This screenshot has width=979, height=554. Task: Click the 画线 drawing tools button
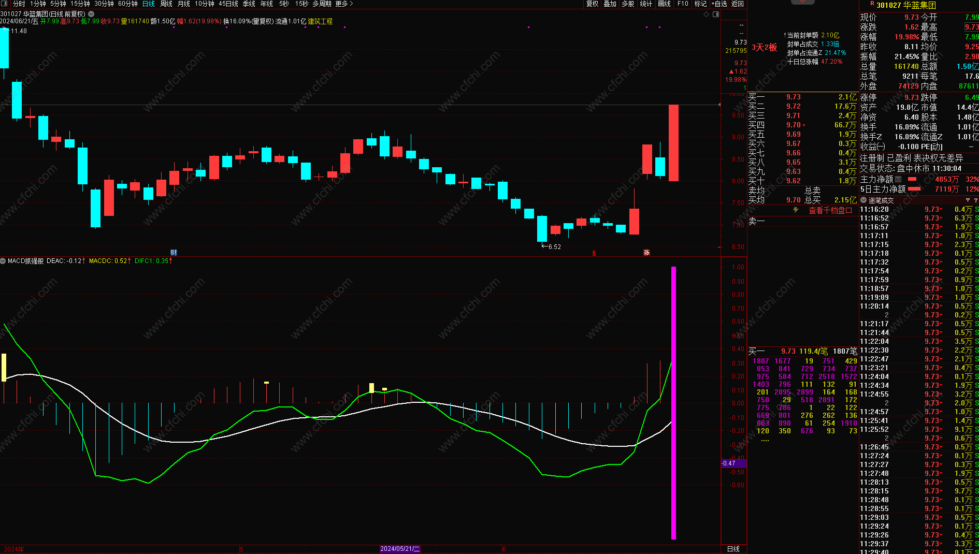click(665, 4)
